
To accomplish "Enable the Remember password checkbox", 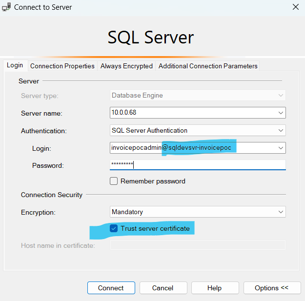I will click(114, 181).
